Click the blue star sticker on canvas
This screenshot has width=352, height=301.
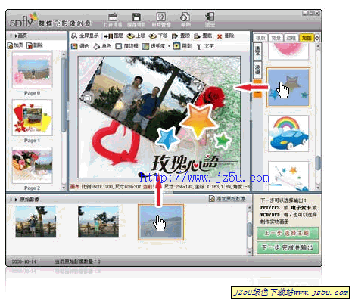pyautogui.click(x=167, y=138)
